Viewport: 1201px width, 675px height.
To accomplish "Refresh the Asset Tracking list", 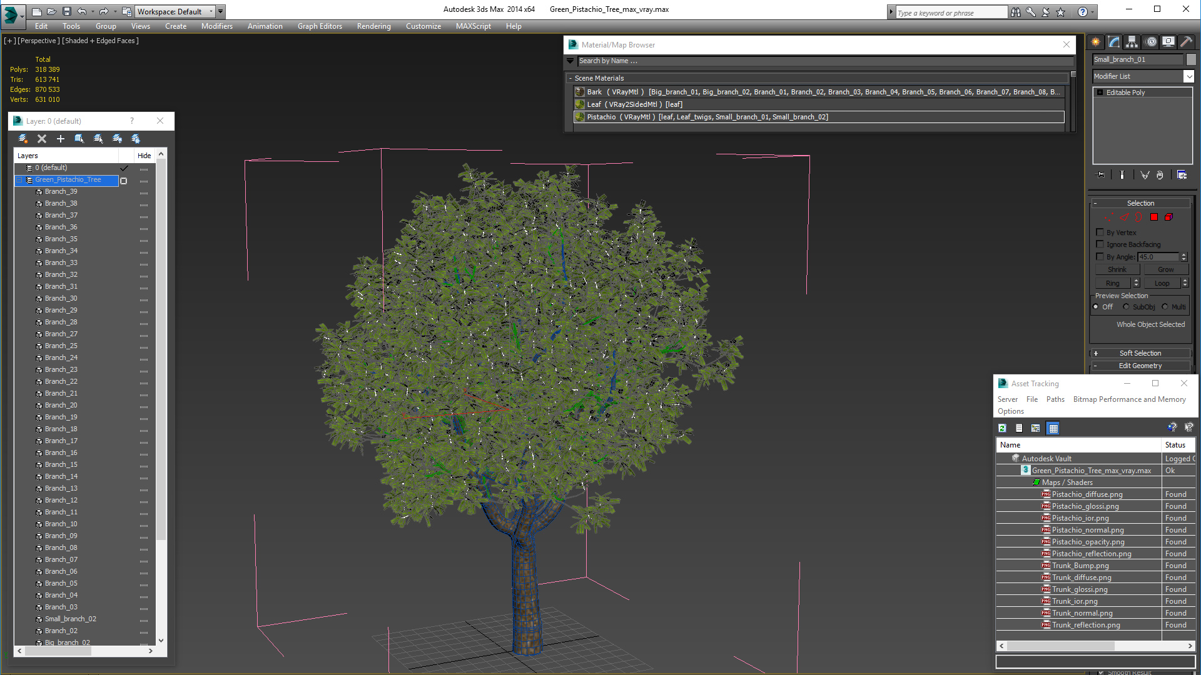I will (1002, 428).
